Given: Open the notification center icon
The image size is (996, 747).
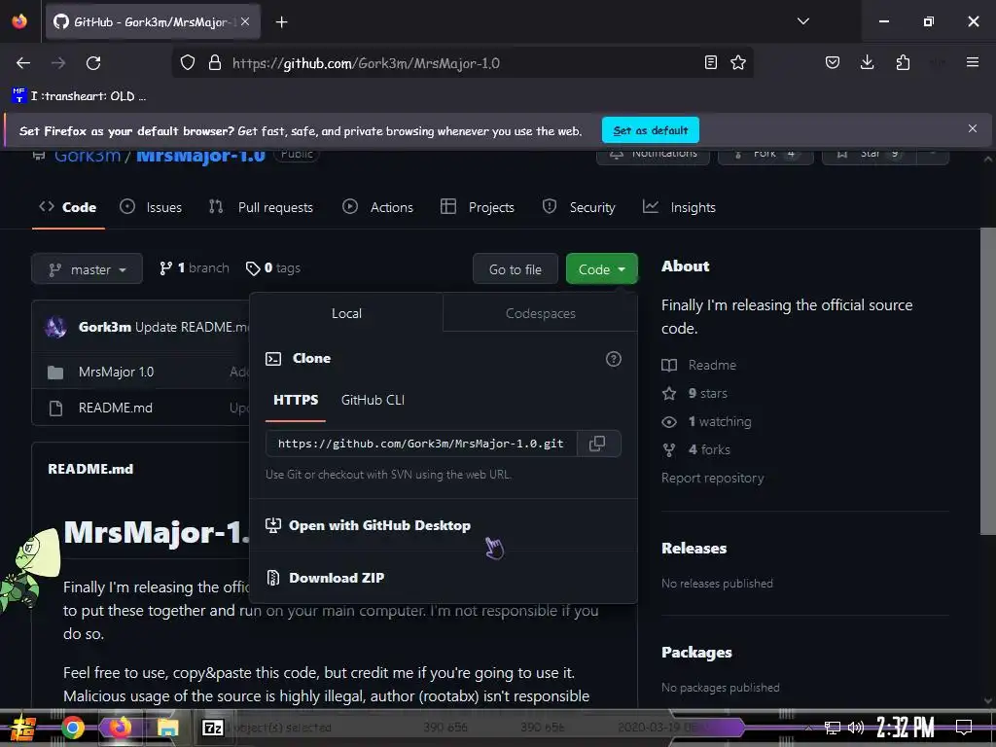Looking at the screenshot, I should click(x=964, y=728).
